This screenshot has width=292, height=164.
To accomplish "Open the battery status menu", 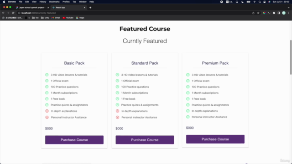I will [x=248, y=2].
